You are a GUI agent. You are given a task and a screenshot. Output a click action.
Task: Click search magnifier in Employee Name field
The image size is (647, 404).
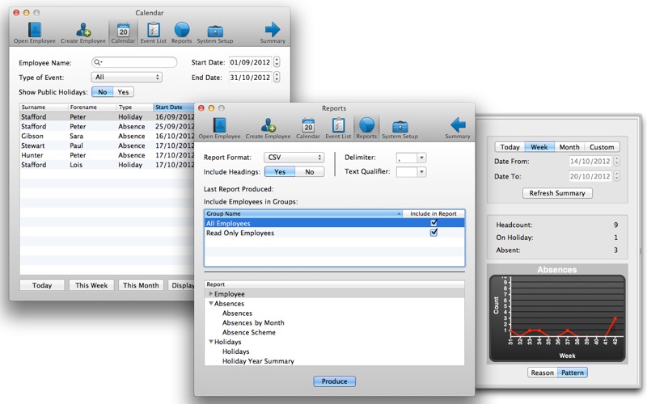[97, 62]
